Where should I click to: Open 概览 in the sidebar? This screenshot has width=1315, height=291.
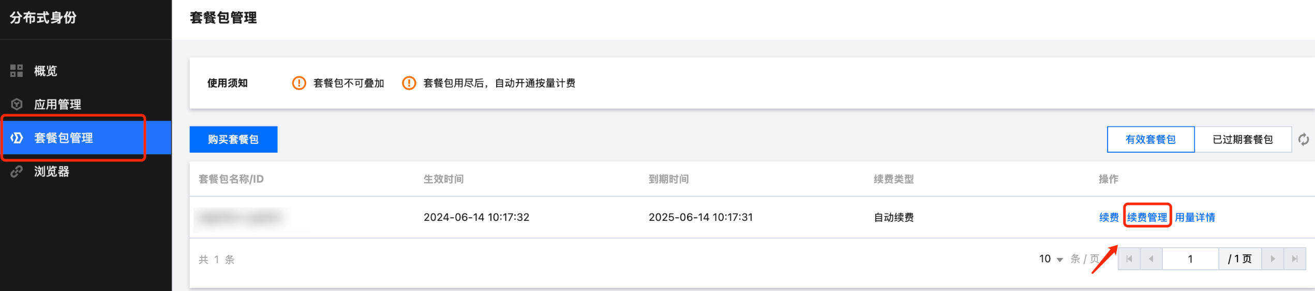click(x=46, y=71)
